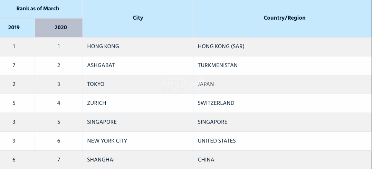Click the HONG KONG city cell
The width and height of the screenshot is (373, 169).
pos(138,47)
